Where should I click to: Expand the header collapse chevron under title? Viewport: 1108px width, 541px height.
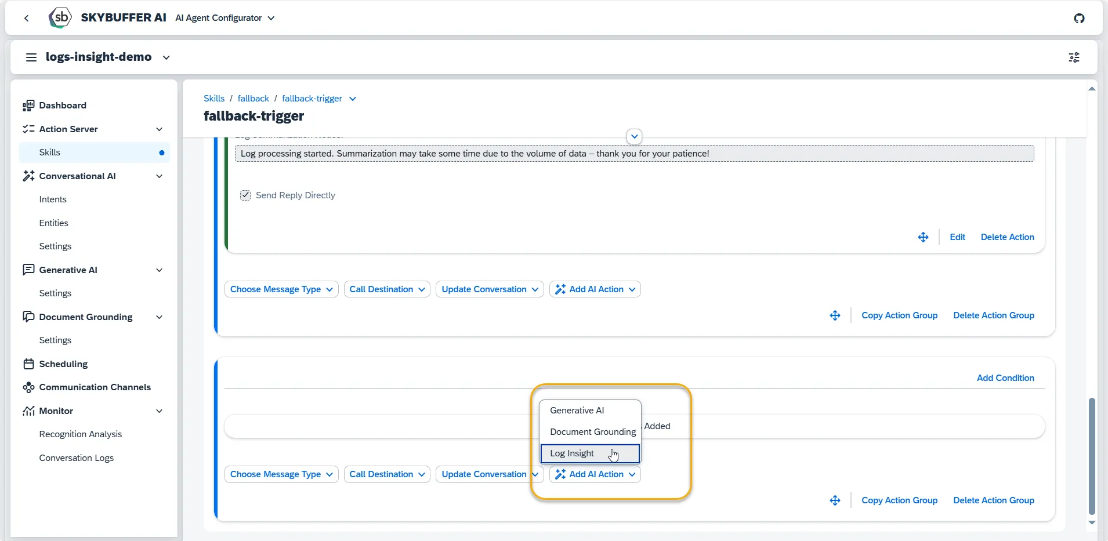click(634, 137)
